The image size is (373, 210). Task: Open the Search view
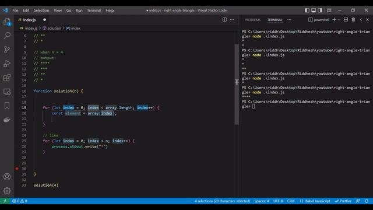pyautogui.click(x=7, y=36)
